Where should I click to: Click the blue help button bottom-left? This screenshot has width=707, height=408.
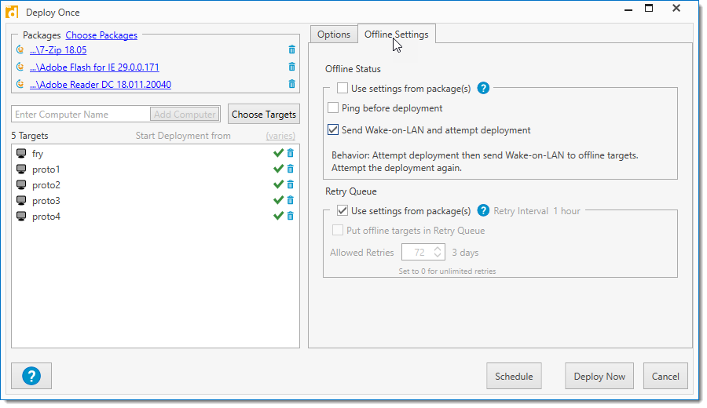[31, 376]
